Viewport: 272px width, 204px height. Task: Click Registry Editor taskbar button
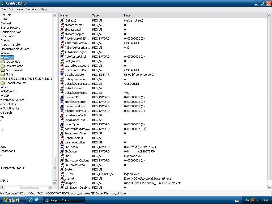[64, 200]
